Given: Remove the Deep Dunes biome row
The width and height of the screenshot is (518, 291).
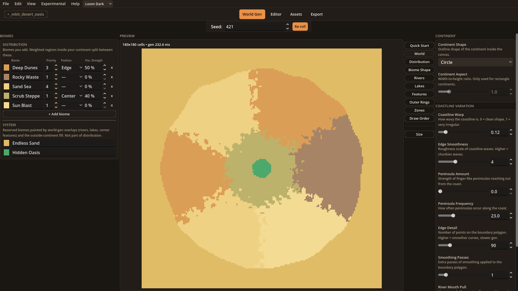Looking at the screenshot, I should click(x=112, y=68).
